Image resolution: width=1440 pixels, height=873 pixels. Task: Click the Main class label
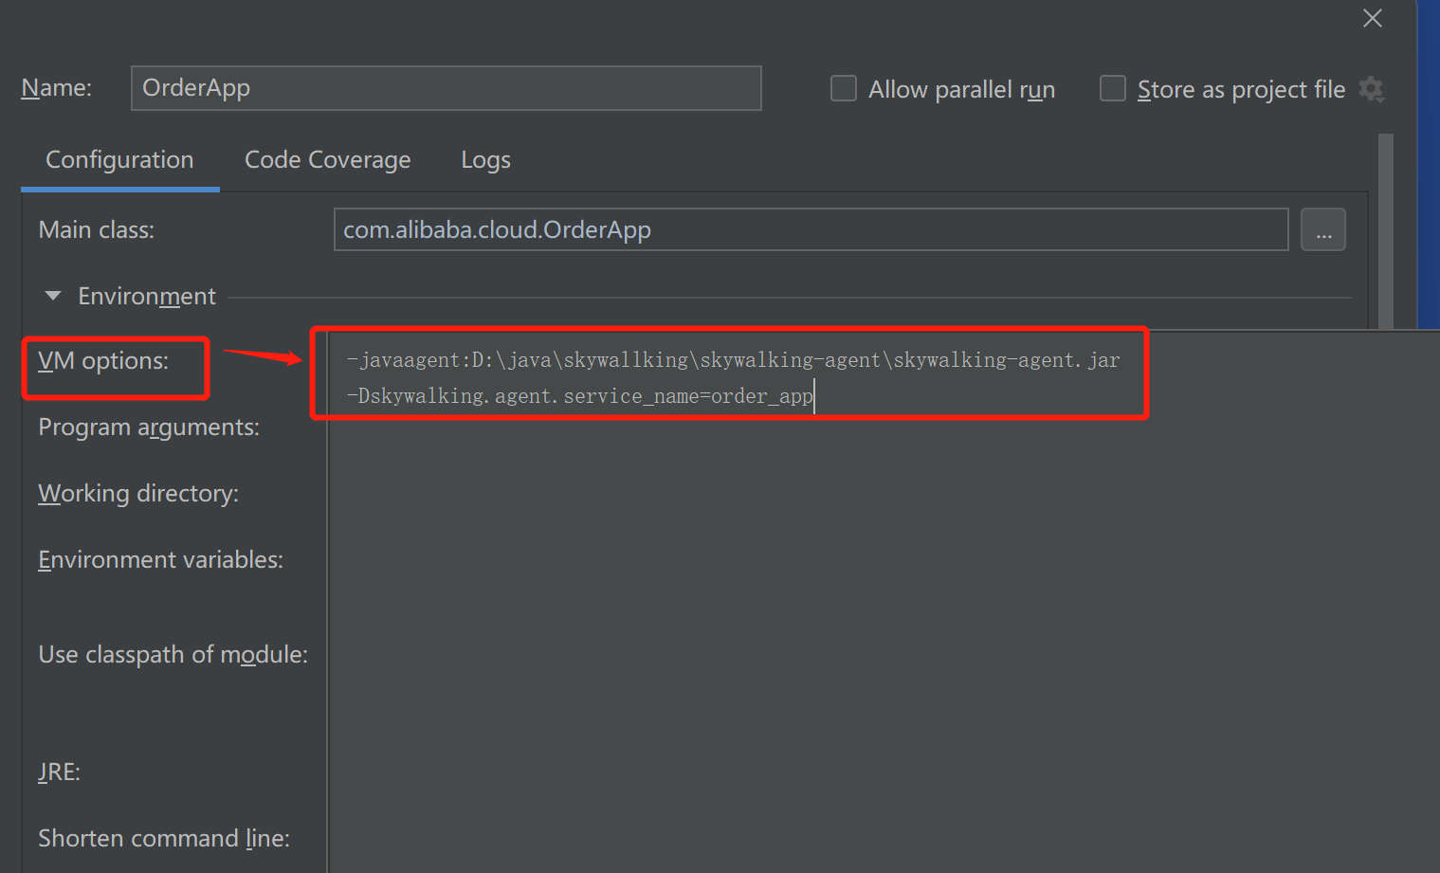96,230
